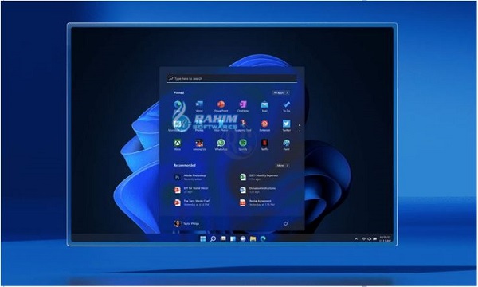
Task: Open the clock and date in the taskbar
Action: 385,239
